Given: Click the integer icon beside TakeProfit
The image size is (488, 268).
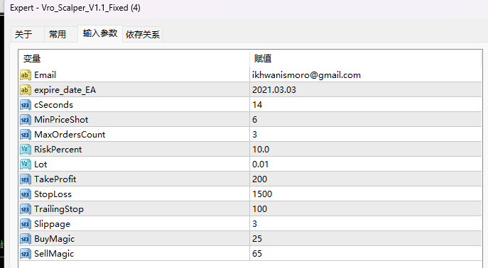Looking at the screenshot, I should click(x=25, y=179).
